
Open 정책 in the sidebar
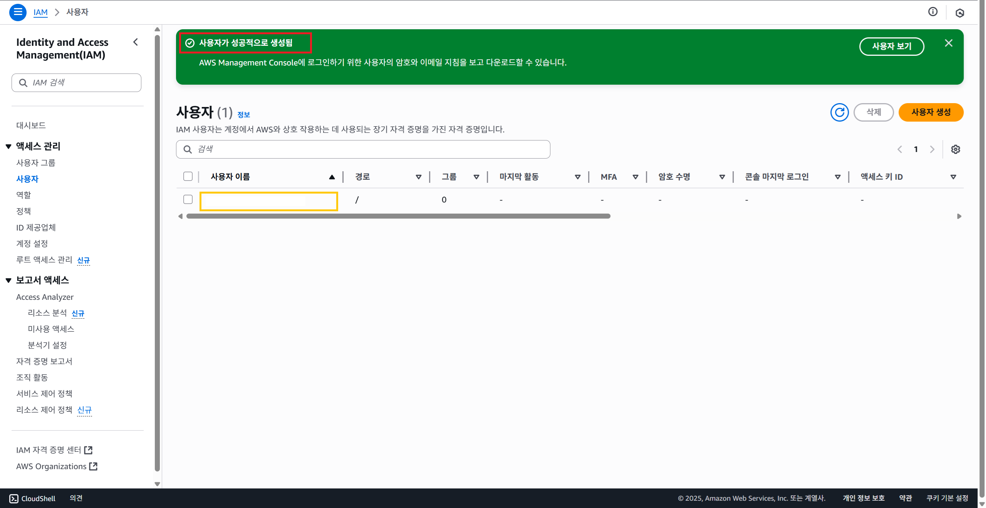pyautogui.click(x=23, y=211)
